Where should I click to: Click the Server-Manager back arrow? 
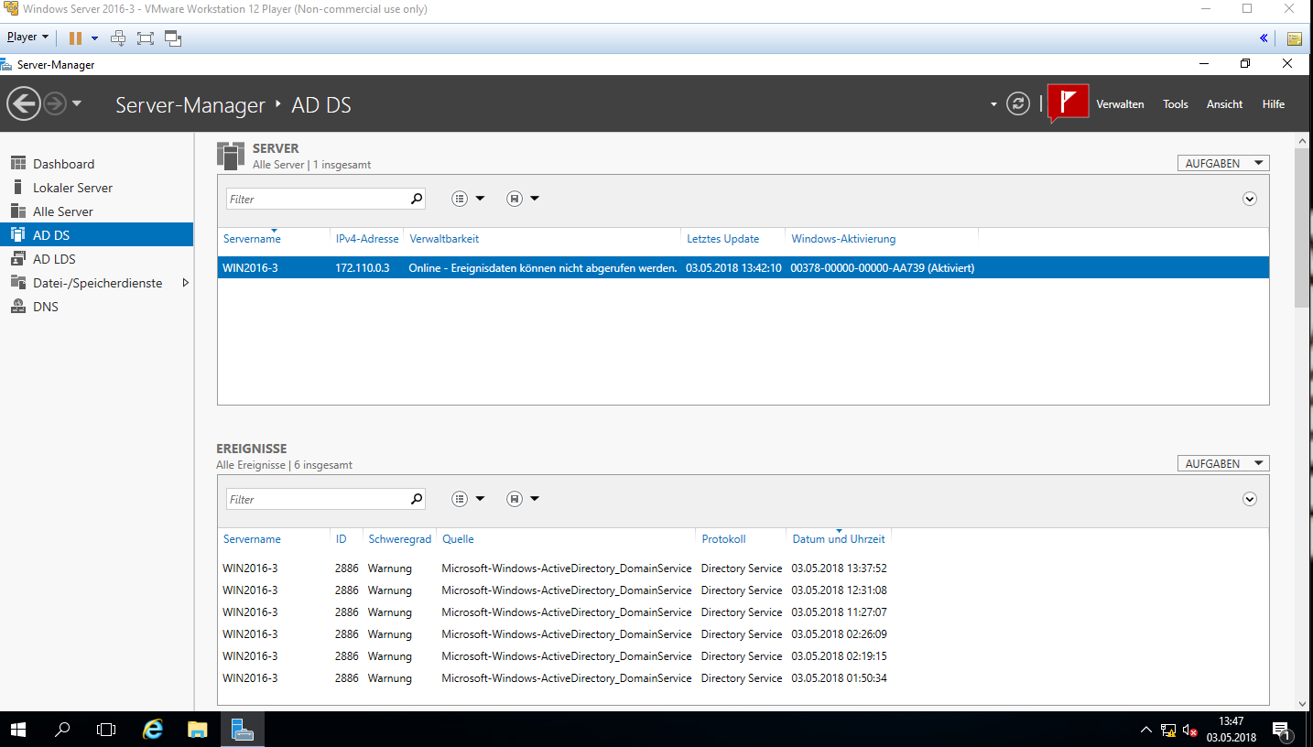click(x=24, y=103)
